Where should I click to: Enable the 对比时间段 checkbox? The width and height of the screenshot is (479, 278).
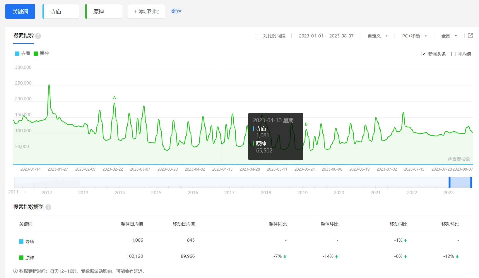(259, 36)
